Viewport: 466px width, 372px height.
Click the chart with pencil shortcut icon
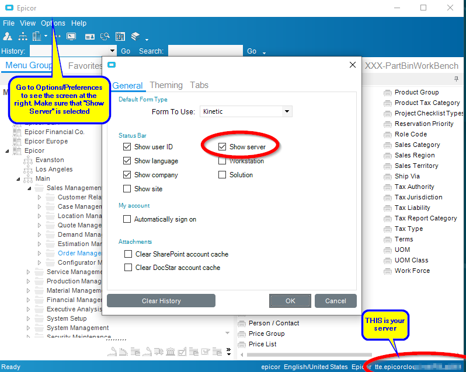(182, 352)
